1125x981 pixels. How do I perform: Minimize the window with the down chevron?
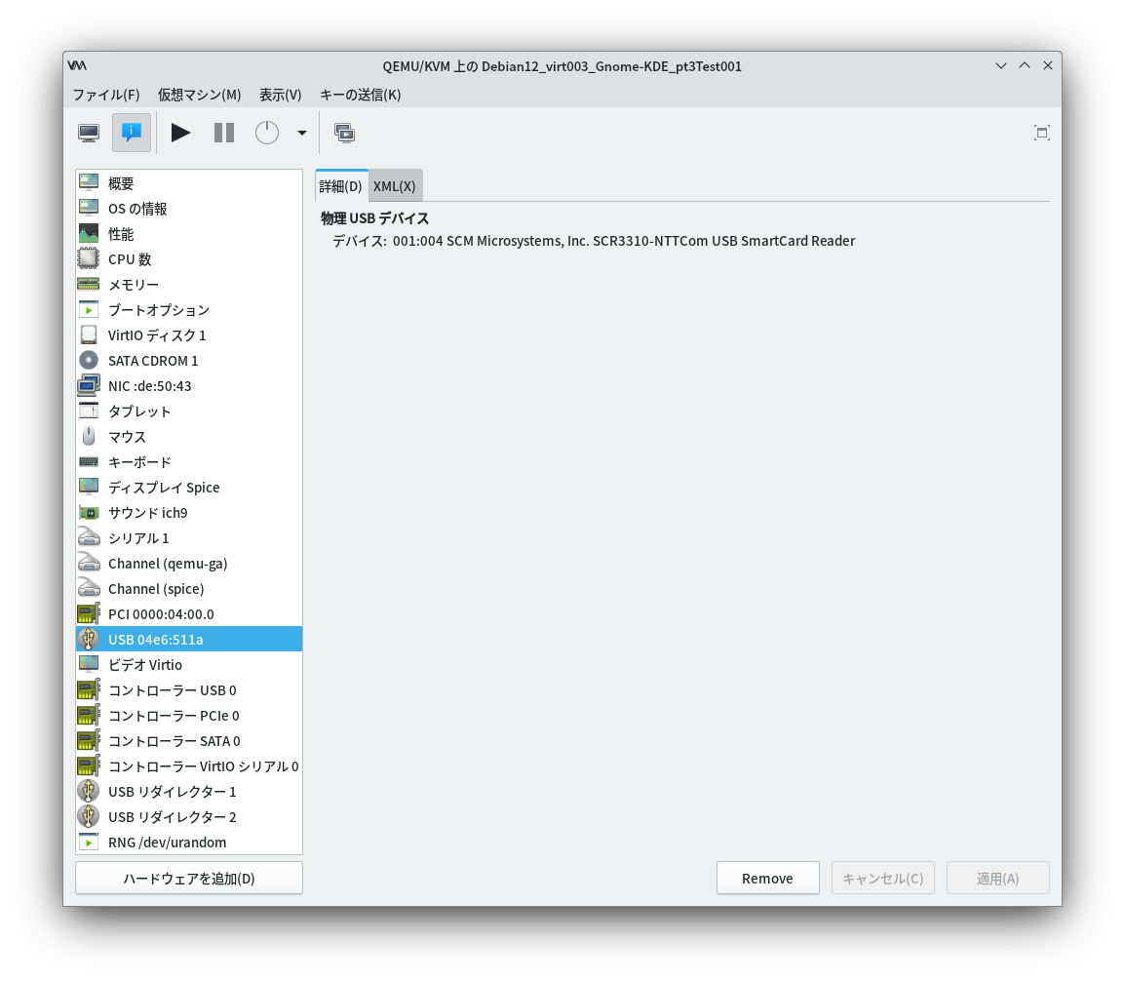(1001, 66)
